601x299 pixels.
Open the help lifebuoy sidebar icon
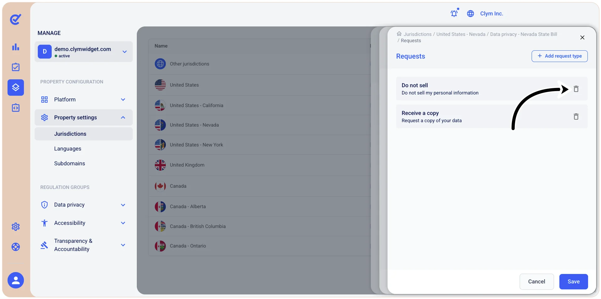click(16, 247)
